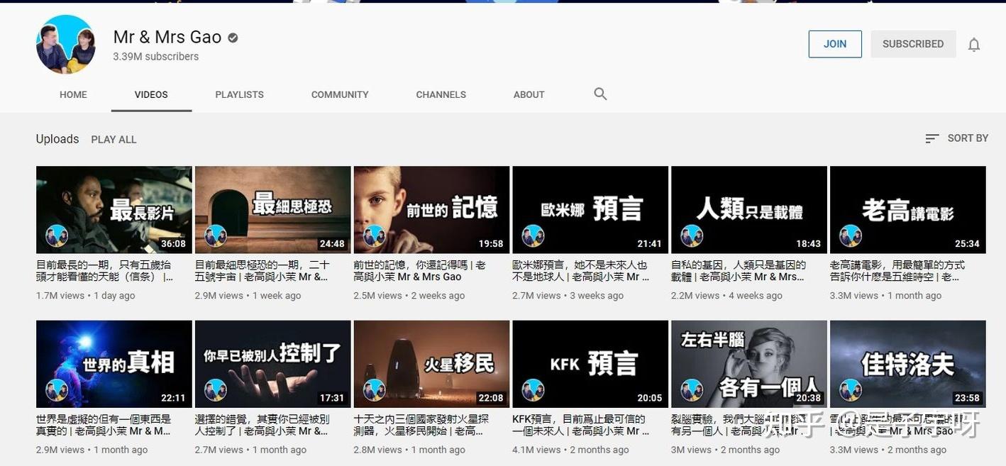Image resolution: width=1006 pixels, height=466 pixels.
Task: Switch to the ABOUT tab
Action: pos(529,94)
